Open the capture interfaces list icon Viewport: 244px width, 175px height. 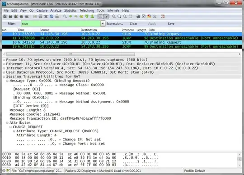point(5,16)
